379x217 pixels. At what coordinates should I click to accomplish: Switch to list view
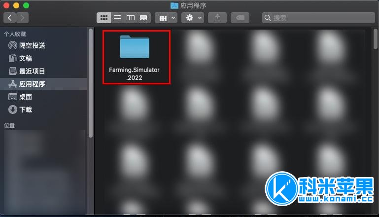pyautogui.click(x=117, y=18)
